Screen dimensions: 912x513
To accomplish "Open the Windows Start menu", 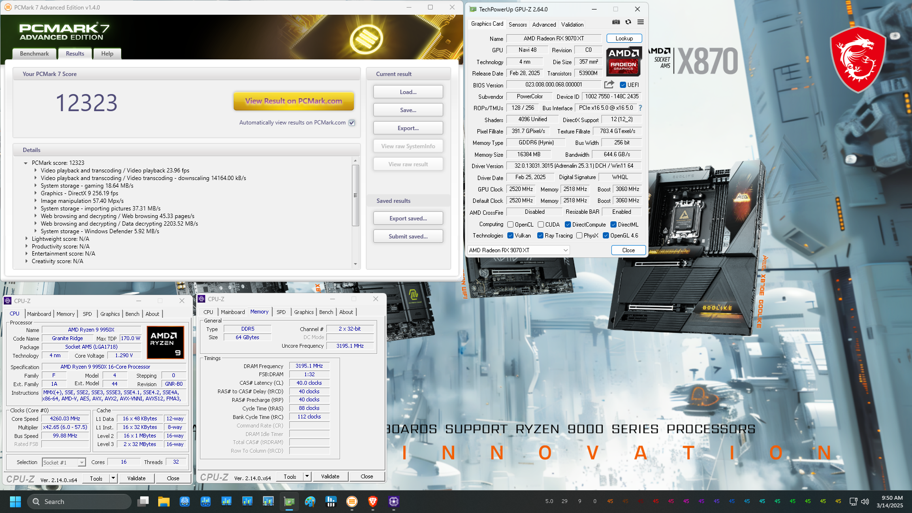I will click(x=15, y=502).
